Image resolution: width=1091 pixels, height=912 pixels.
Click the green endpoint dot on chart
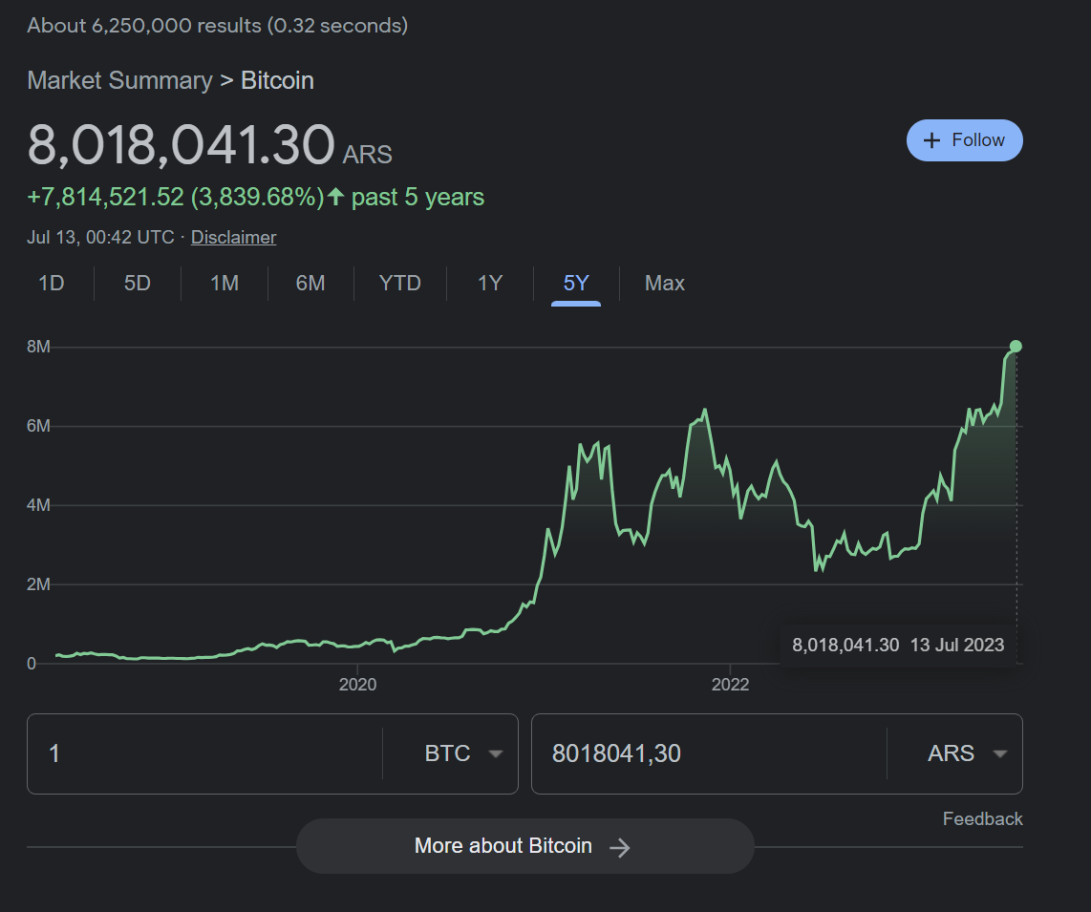point(1016,347)
